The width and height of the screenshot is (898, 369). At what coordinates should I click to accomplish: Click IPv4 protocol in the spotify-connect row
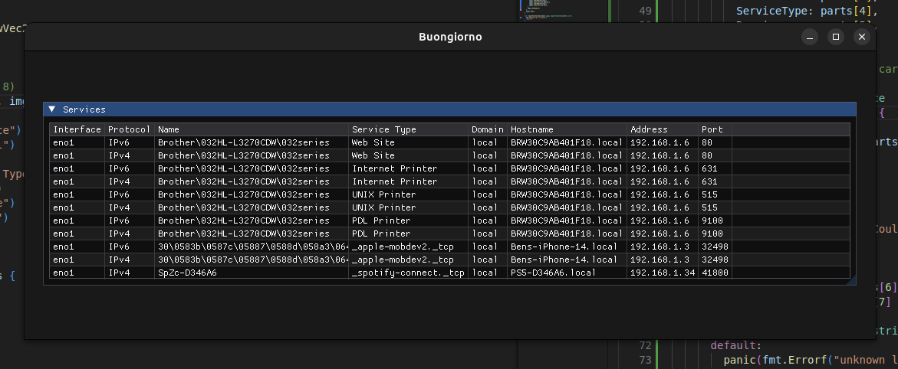(x=119, y=273)
